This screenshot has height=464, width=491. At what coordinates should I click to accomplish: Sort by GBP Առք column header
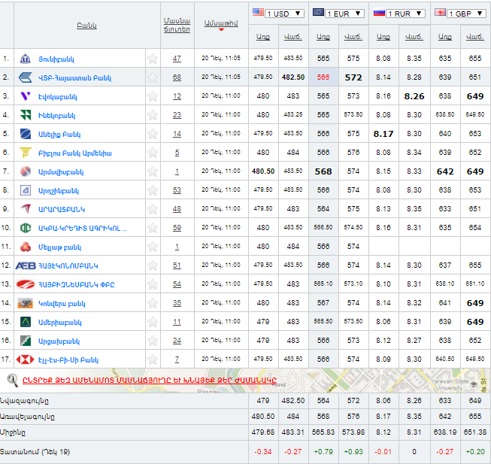(445, 37)
